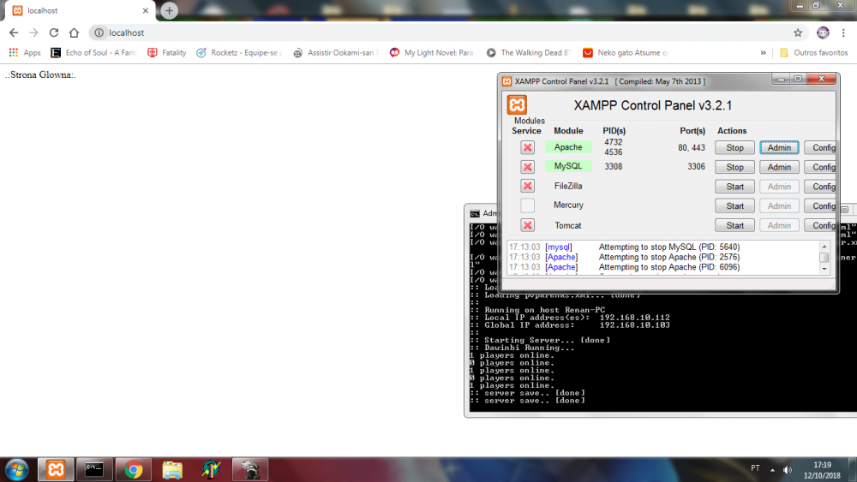
Task: Open Windows Start menu
Action: pyautogui.click(x=17, y=469)
